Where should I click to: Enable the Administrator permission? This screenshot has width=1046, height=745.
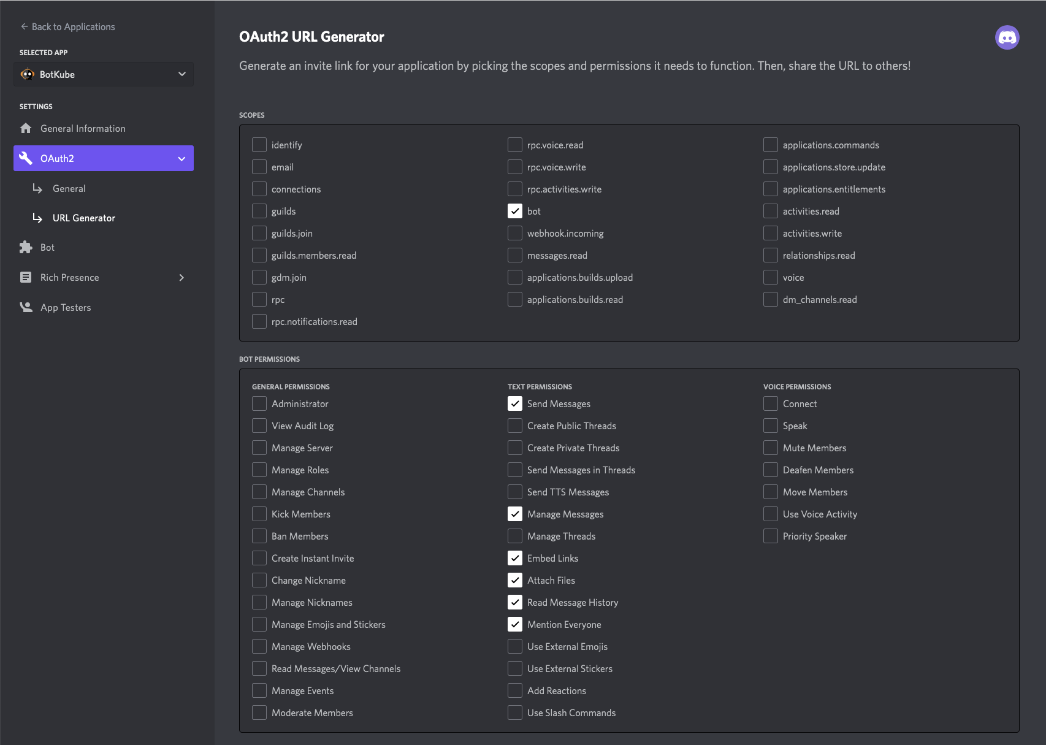point(259,403)
